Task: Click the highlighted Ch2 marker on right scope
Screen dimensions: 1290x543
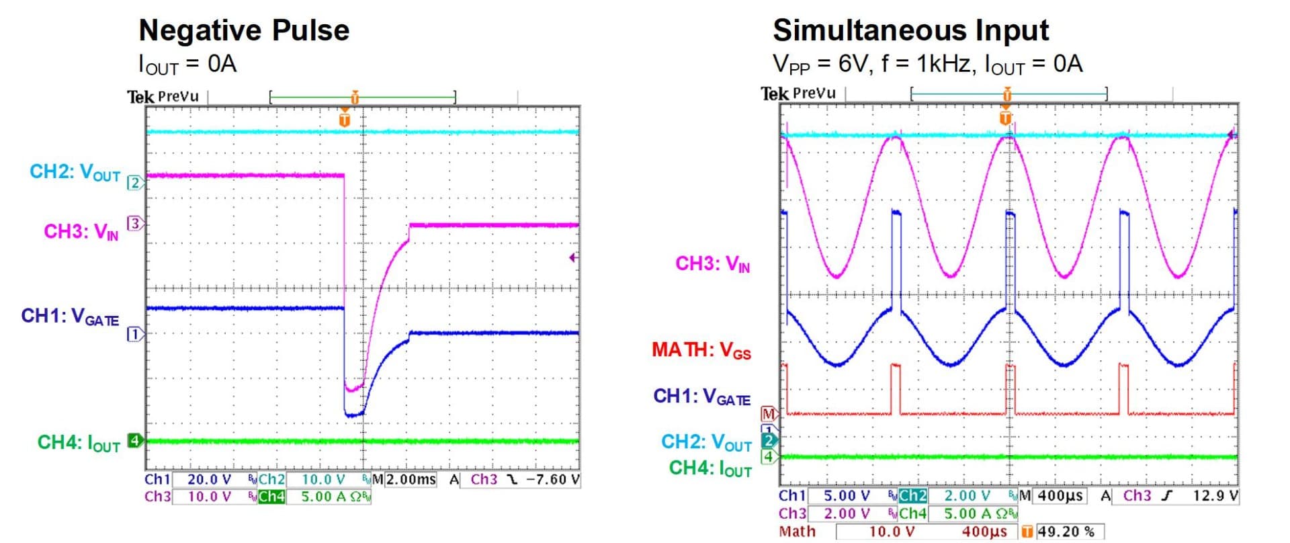Action: (x=769, y=441)
